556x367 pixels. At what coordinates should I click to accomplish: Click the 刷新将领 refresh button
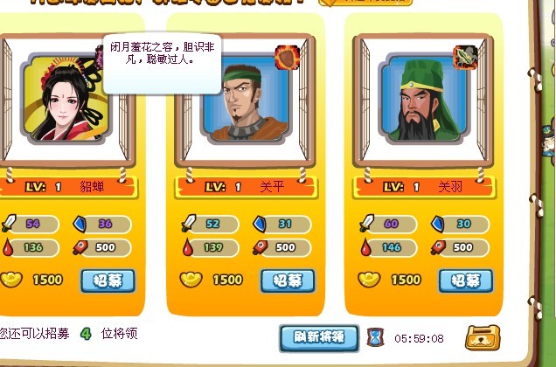(x=319, y=337)
